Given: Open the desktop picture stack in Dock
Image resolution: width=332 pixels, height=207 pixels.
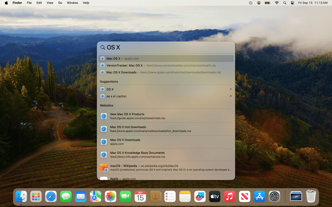Looking at the screenshot, I should click(x=296, y=196).
